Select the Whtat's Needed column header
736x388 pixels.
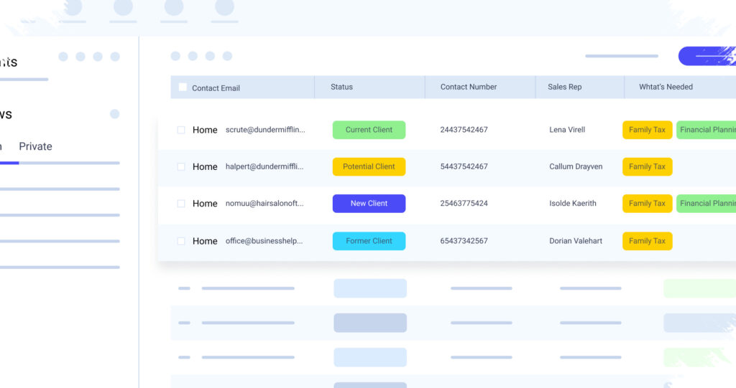(x=666, y=87)
